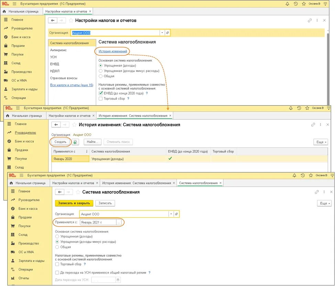
Task: Click Упрощенная (доходы) cell in history table
Action: coord(128,159)
